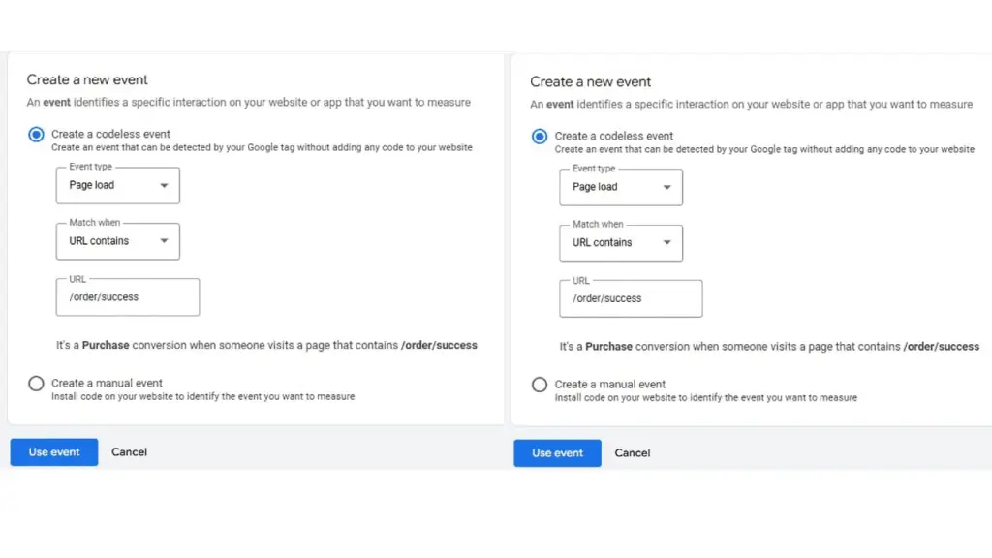Focus the URL input field in right dialog
992x558 pixels.
[631, 299]
